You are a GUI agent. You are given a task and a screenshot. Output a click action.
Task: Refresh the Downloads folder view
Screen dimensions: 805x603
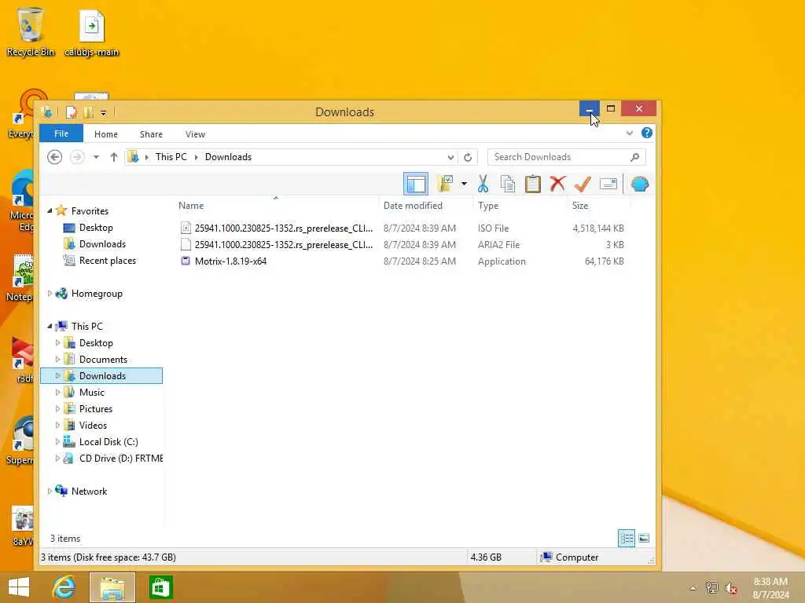[468, 157]
